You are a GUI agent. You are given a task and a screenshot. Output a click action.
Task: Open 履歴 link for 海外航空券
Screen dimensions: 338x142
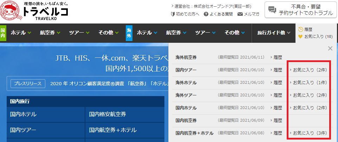tap(278, 57)
